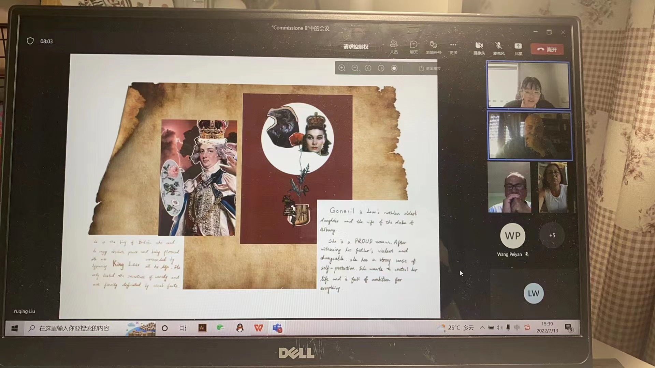Show the +5 additional participants

point(552,235)
